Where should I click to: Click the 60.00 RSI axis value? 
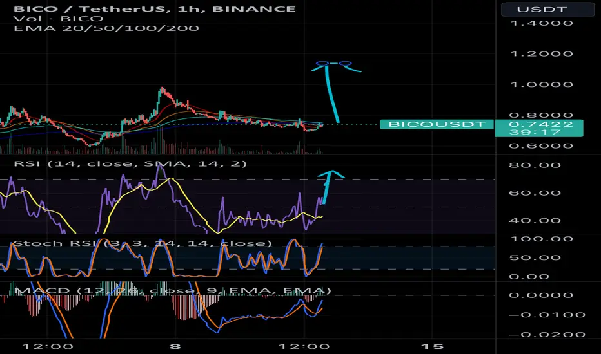coord(535,193)
